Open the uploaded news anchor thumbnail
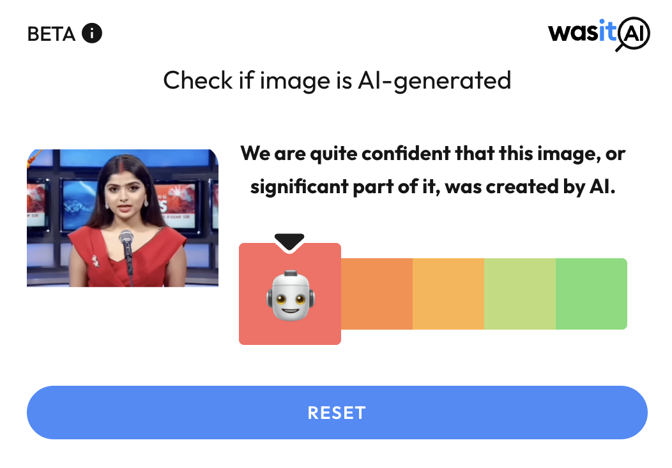 123,218
